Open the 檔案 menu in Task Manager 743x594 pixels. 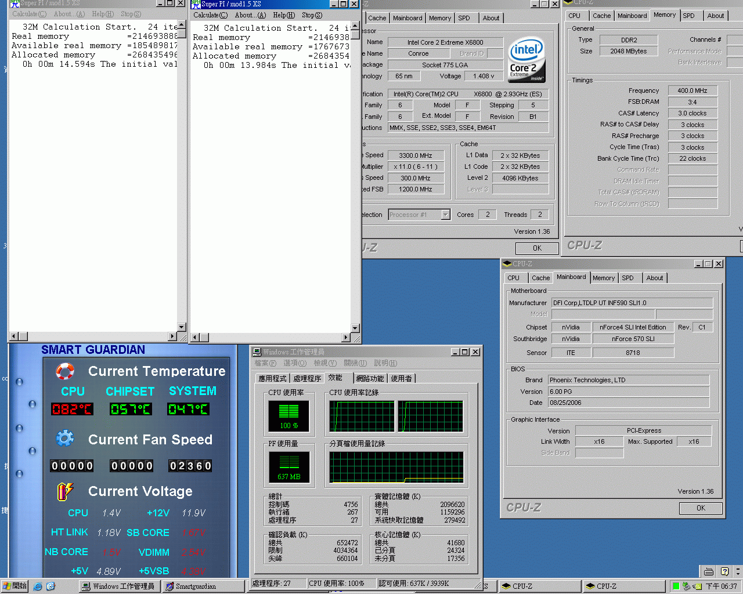[265, 363]
